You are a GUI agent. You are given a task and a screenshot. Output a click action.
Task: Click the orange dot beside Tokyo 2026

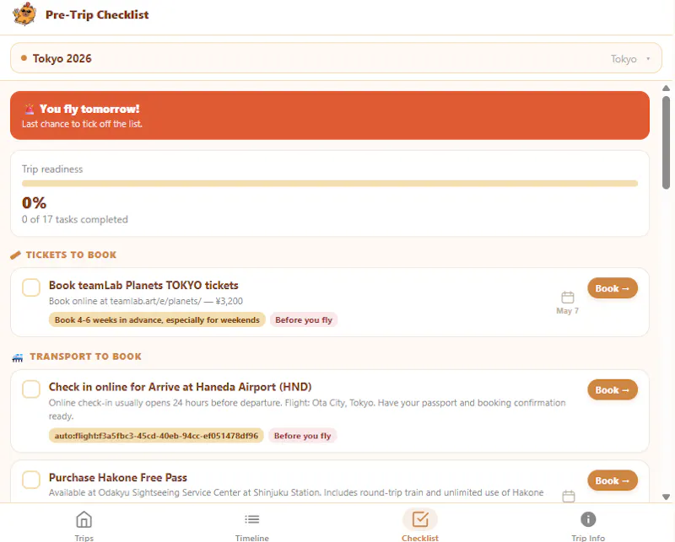pyautogui.click(x=24, y=57)
